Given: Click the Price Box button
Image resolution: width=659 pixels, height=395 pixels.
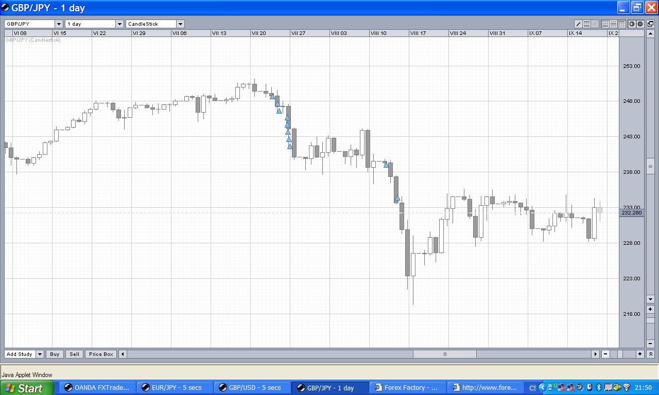Looking at the screenshot, I should coord(101,354).
